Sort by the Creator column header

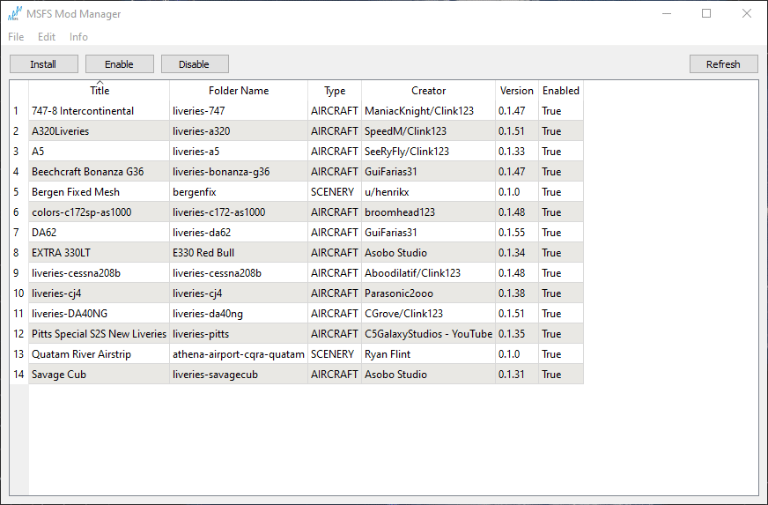429,91
